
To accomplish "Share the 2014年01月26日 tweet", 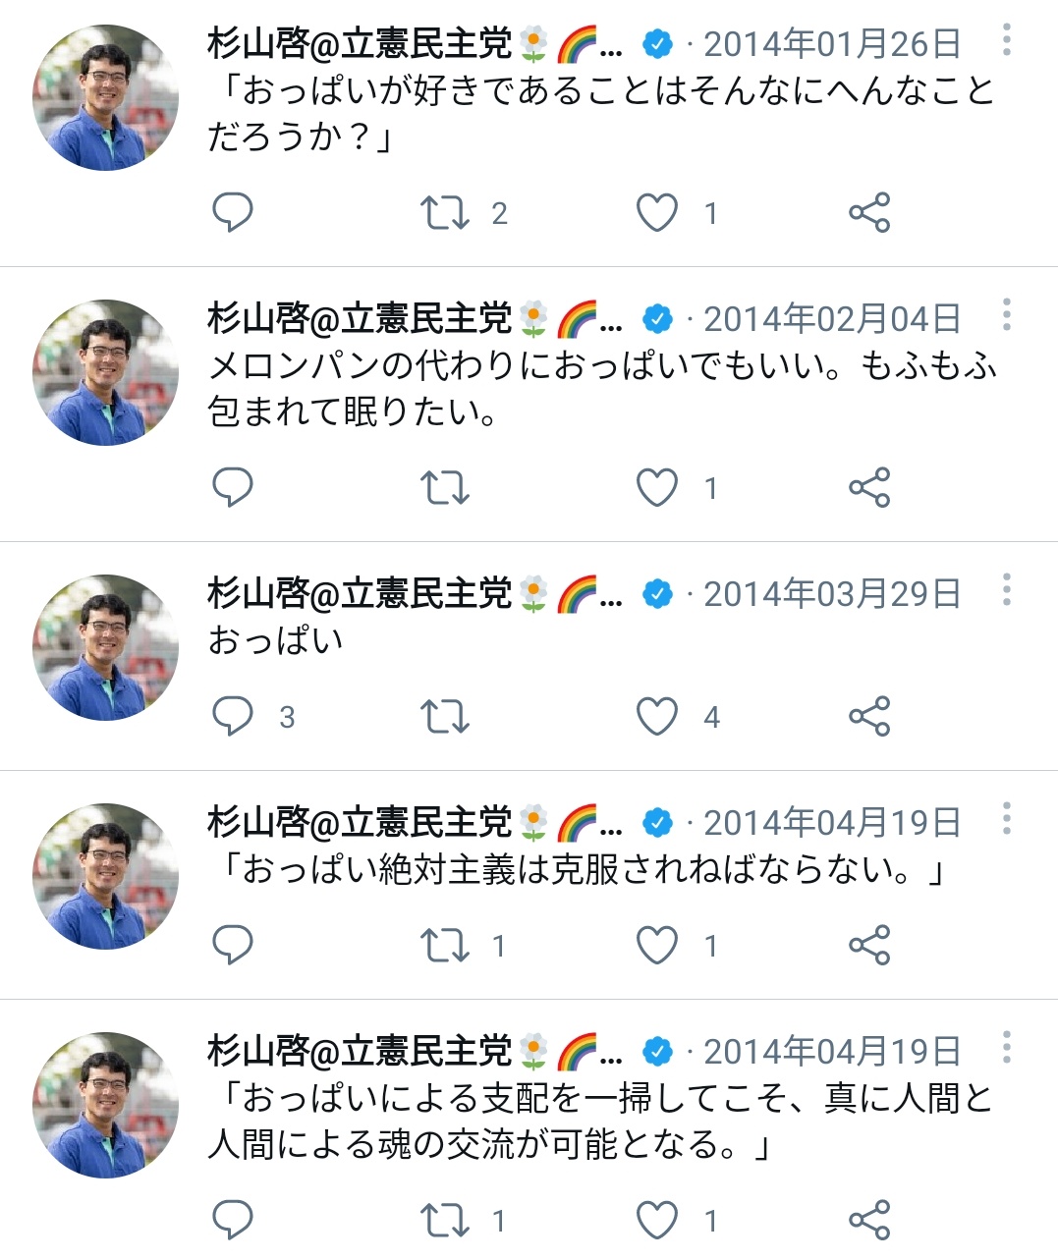I will coord(869,212).
